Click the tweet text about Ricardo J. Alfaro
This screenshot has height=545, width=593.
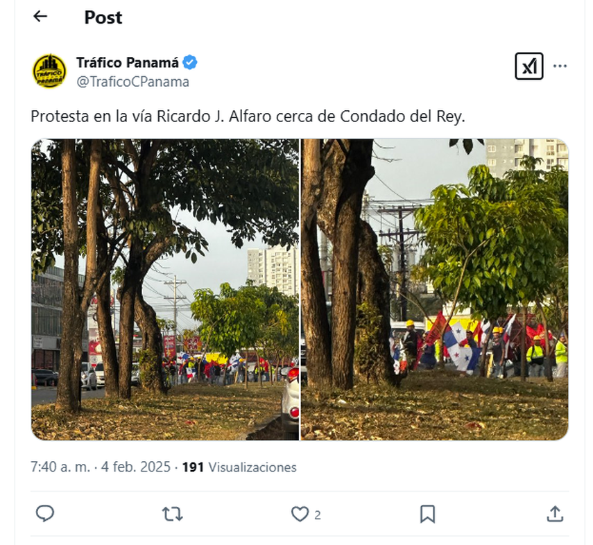coord(248,116)
